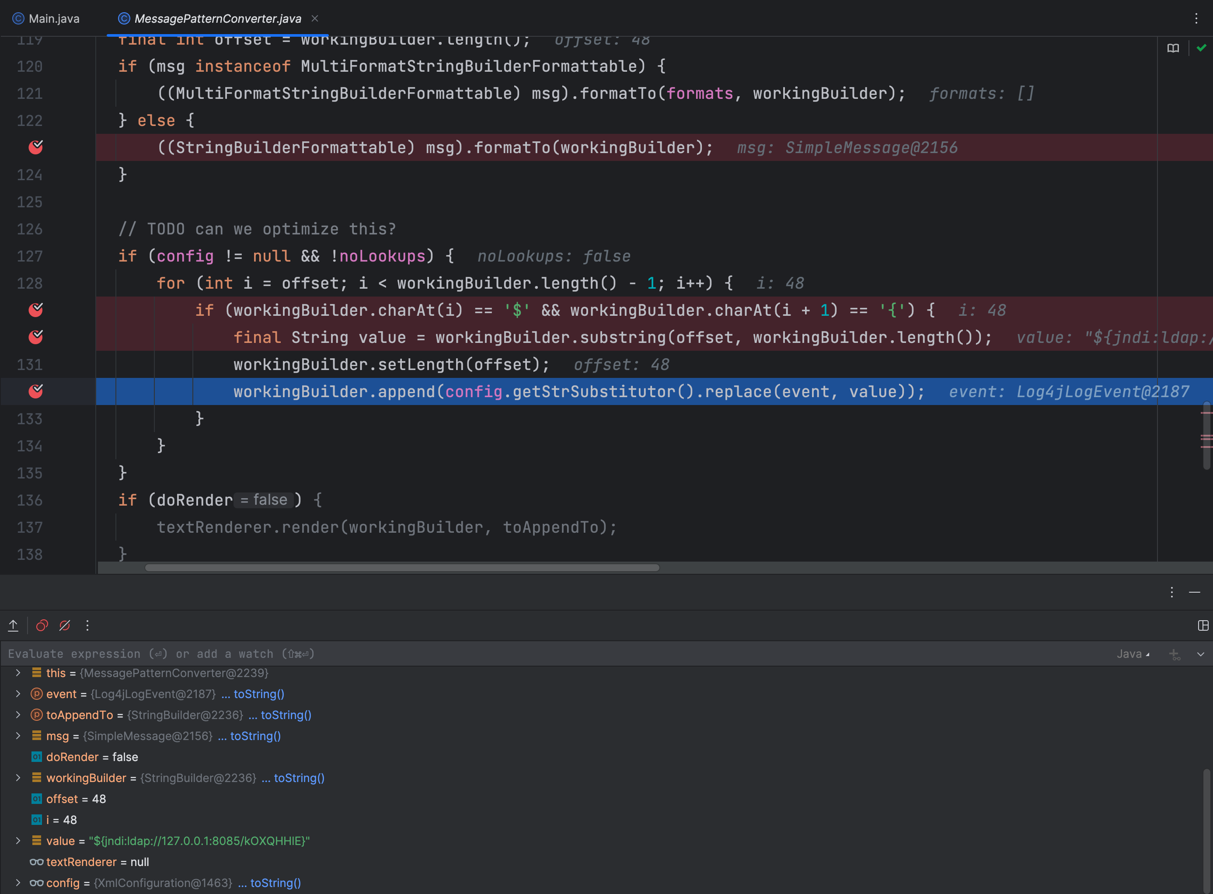Expand the msg variable node
The height and width of the screenshot is (894, 1213).
tap(18, 736)
